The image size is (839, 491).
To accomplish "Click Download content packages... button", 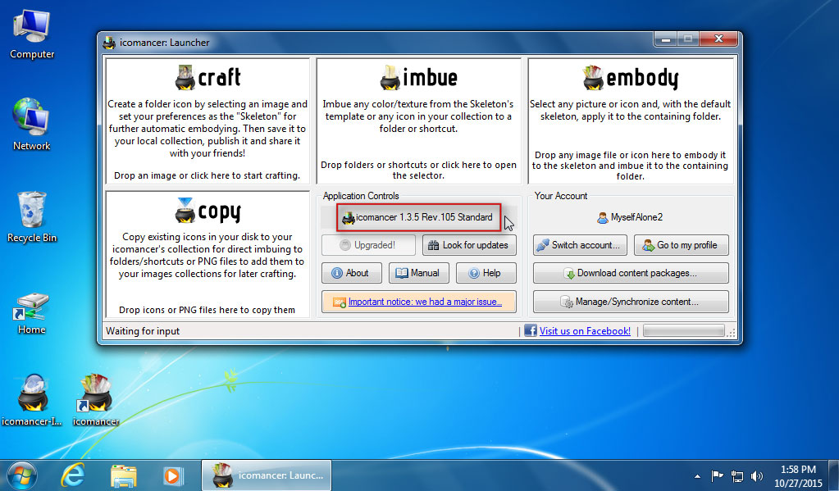I will pyautogui.click(x=631, y=273).
